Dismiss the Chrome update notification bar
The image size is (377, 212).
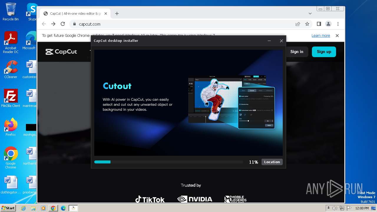[337, 36]
